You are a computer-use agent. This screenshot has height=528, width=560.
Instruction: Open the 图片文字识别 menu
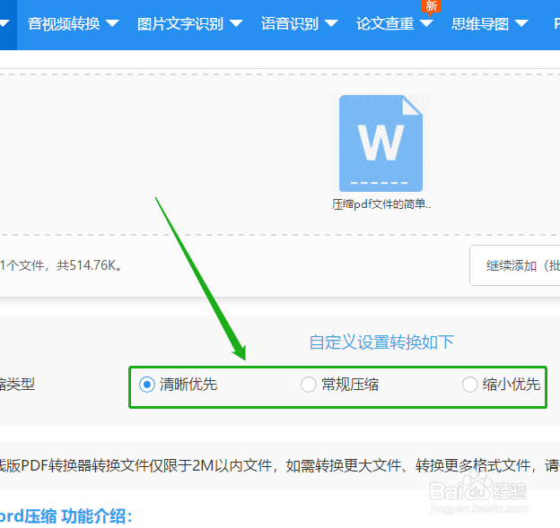click(180, 24)
